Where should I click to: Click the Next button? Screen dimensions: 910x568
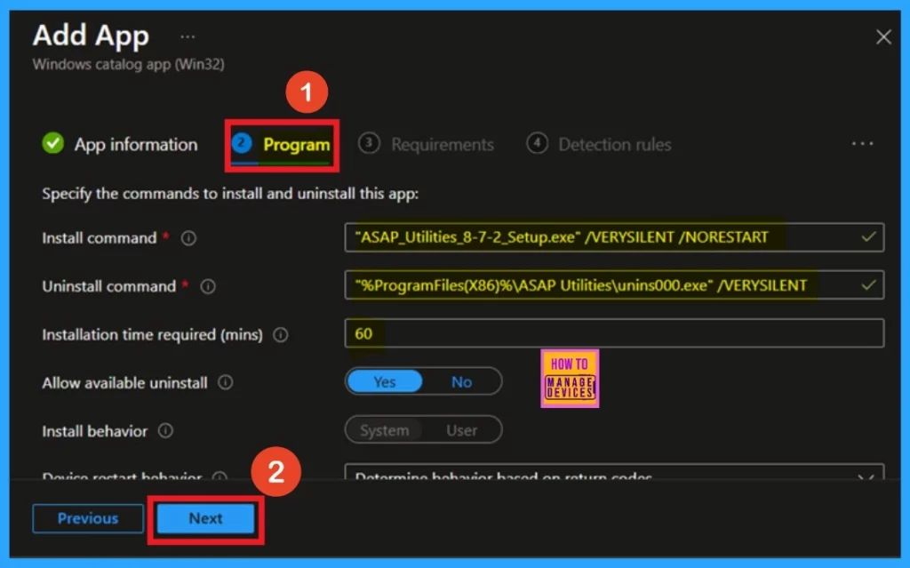pyautogui.click(x=205, y=518)
